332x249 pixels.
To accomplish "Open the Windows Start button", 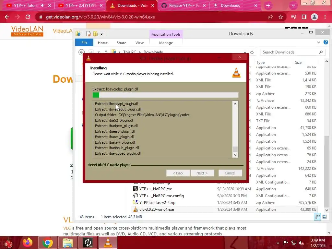I will (8, 243).
